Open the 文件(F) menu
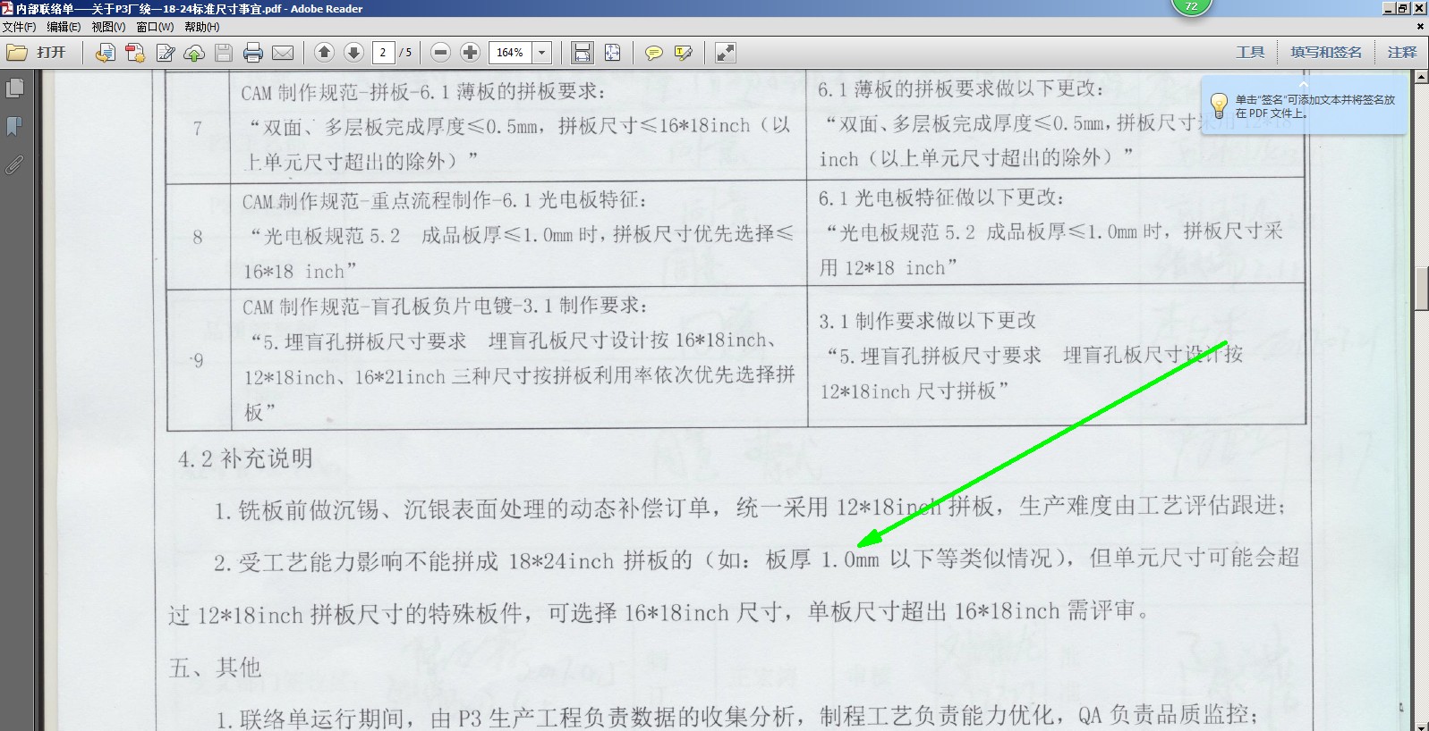The height and width of the screenshot is (731, 1429). pyautogui.click(x=19, y=27)
